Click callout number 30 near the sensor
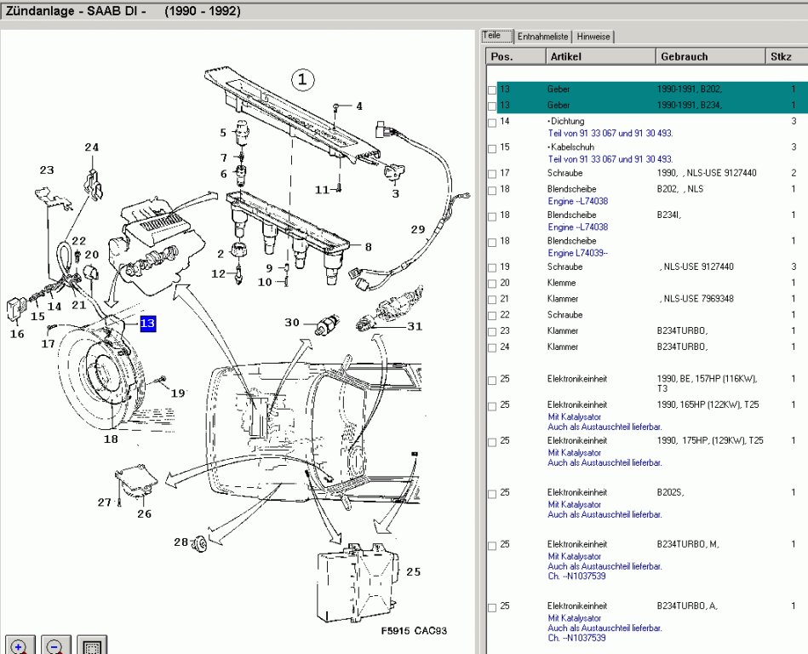 (x=292, y=323)
